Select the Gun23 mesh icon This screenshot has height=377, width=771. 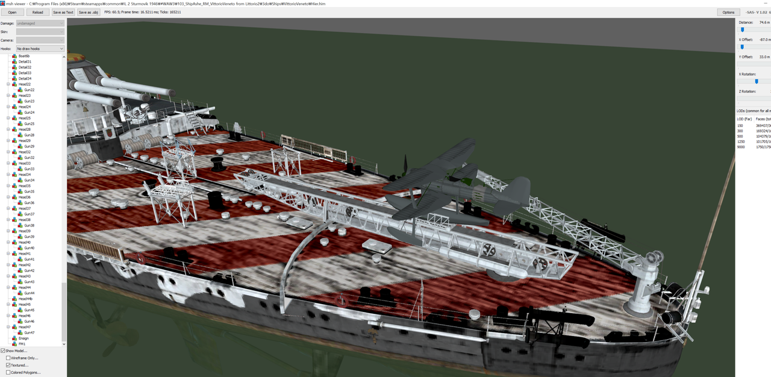click(20, 101)
